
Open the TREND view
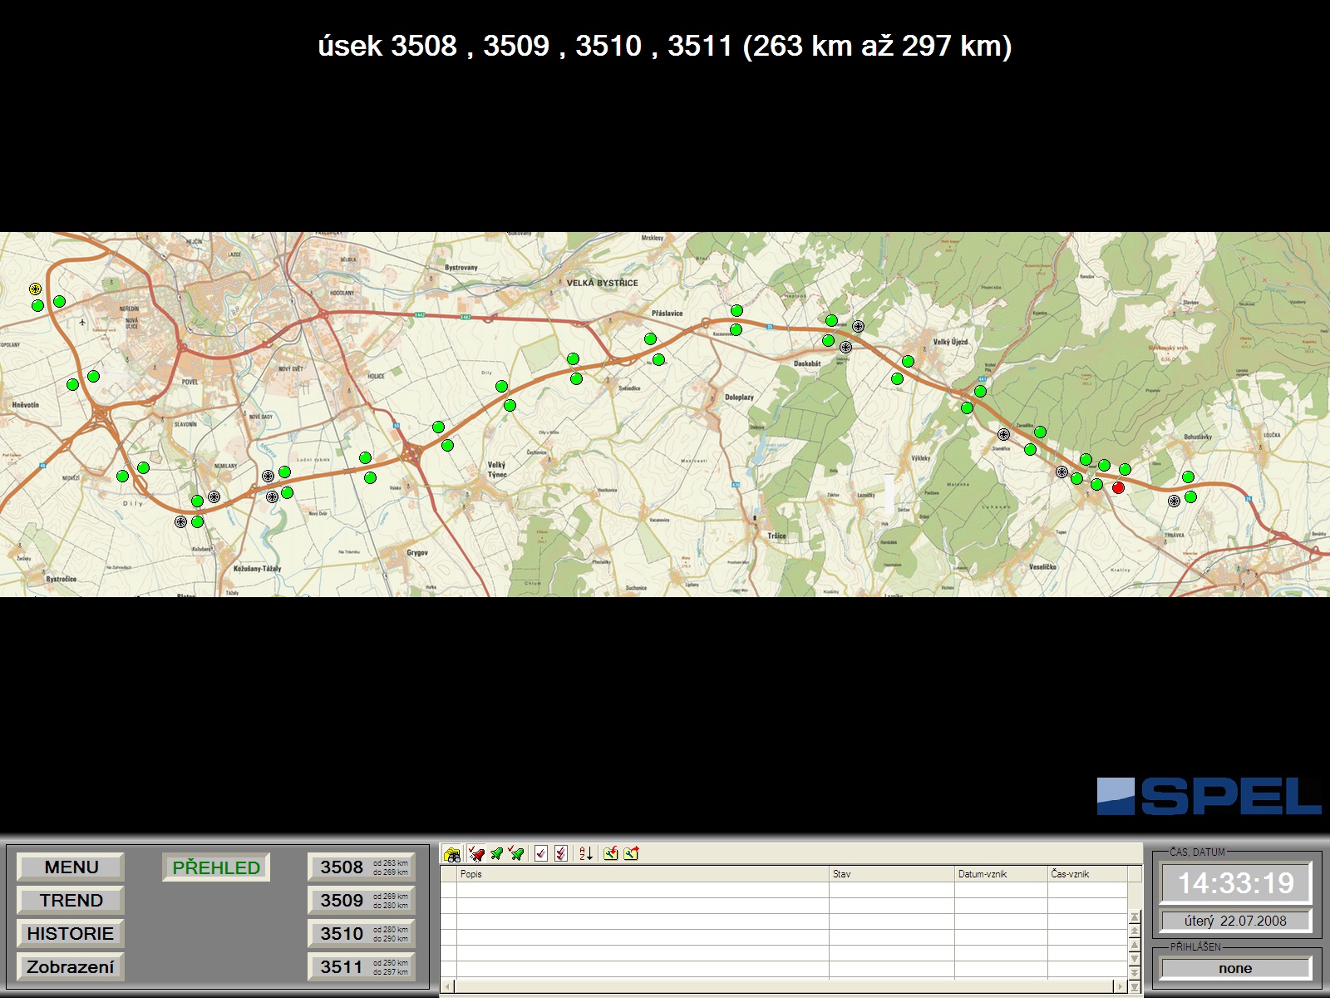coord(71,901)
